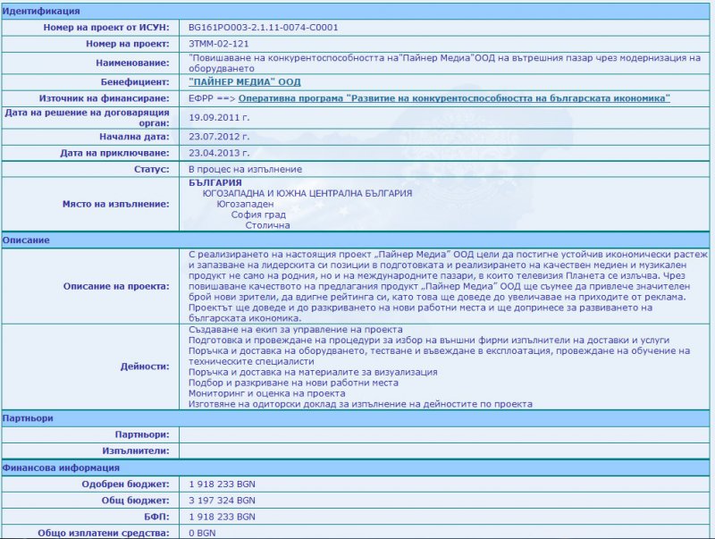This screenshot has height=539, width=715.
Task: Click the decision date 19.09.2011 г.
Action: coord(220,117)
